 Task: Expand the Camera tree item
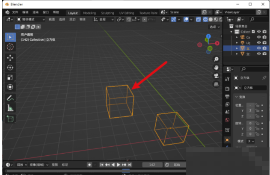click(237, 37)
